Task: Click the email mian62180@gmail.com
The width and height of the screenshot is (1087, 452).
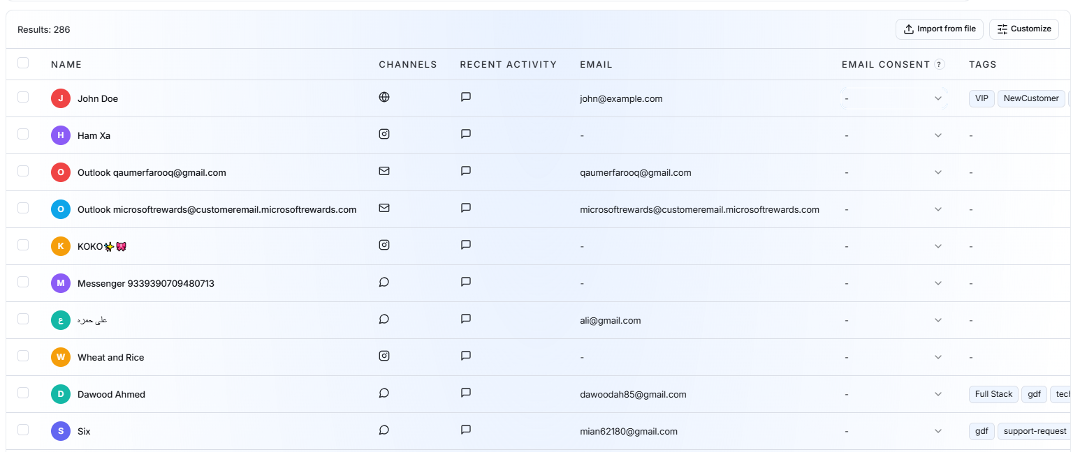Action: click(629, 431)
